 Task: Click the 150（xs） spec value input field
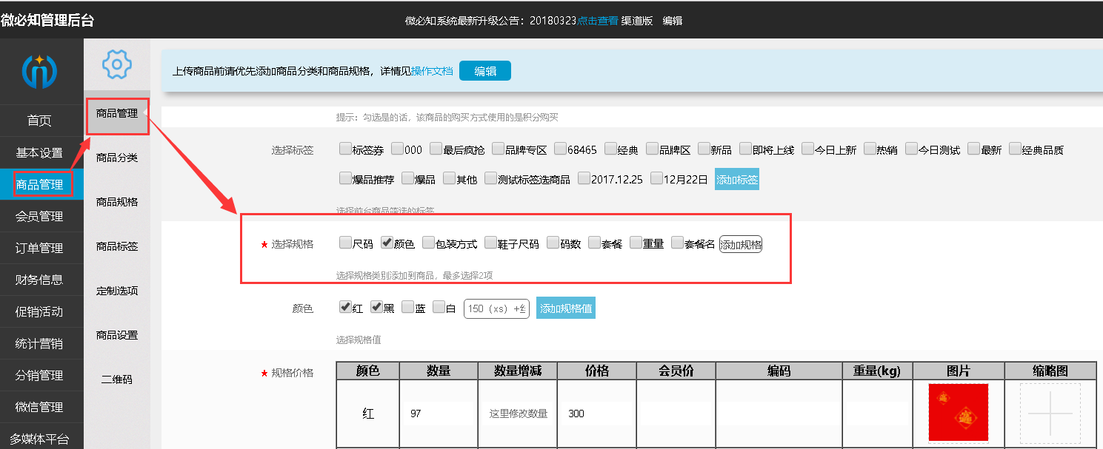[496, 307]
